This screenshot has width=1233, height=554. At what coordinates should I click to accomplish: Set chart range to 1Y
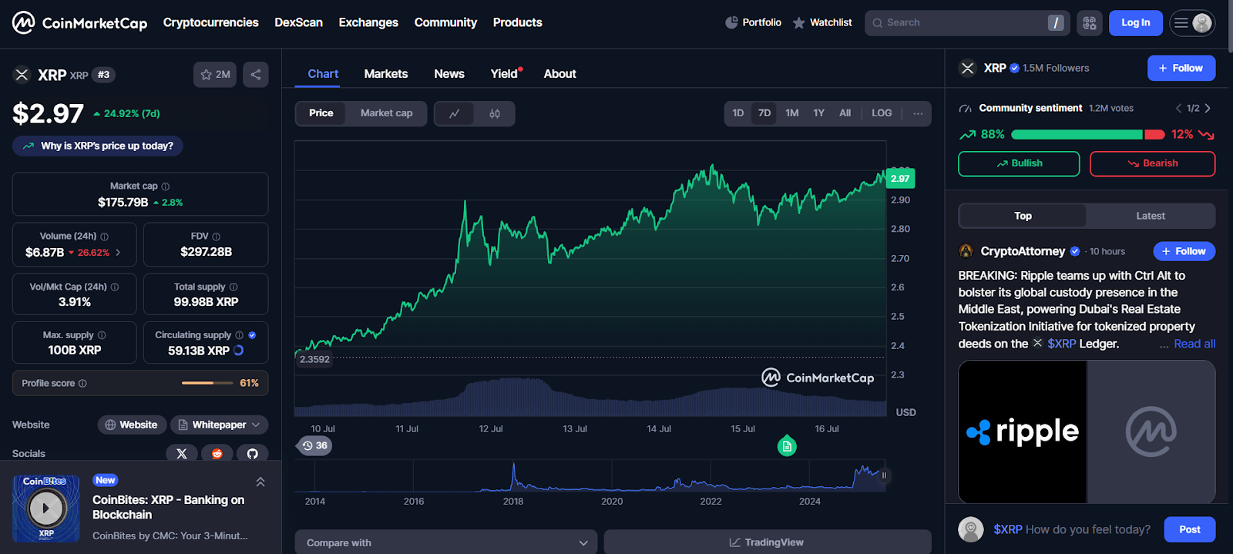[x=819, y=113]
